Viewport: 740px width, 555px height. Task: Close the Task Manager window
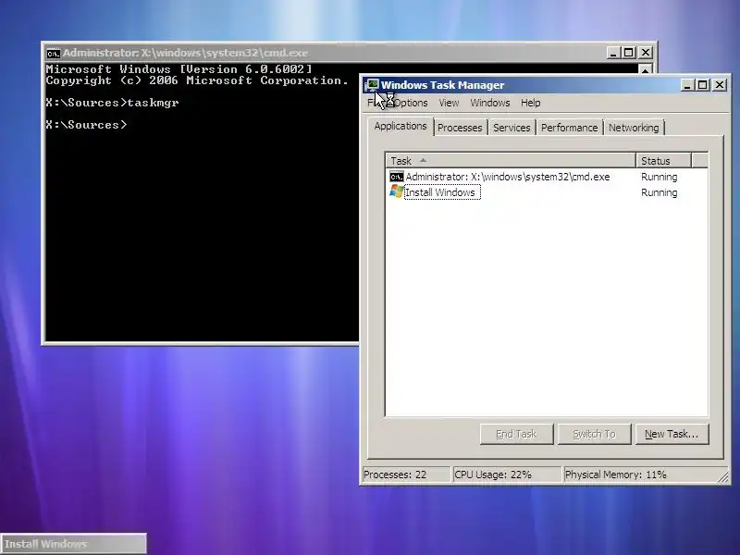tap(720, 85)
